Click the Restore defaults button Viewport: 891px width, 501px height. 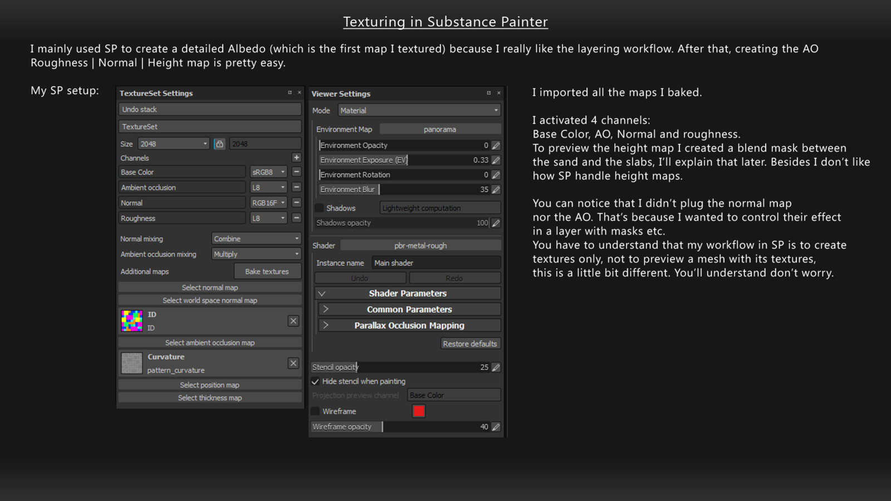tap(470, 343)
